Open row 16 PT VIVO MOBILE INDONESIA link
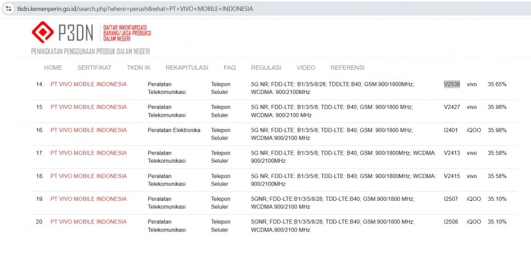 click(x=88, y=130)
